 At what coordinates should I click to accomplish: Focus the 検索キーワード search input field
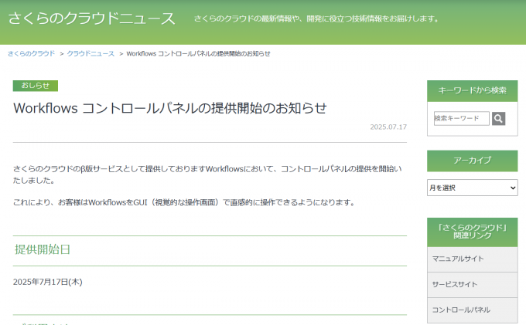tap(462, 118)
